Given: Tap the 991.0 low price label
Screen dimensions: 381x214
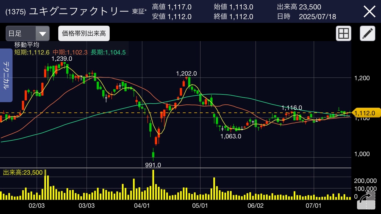Looking at the screenshot, I should pyautogui.click(x=153, y=165).
